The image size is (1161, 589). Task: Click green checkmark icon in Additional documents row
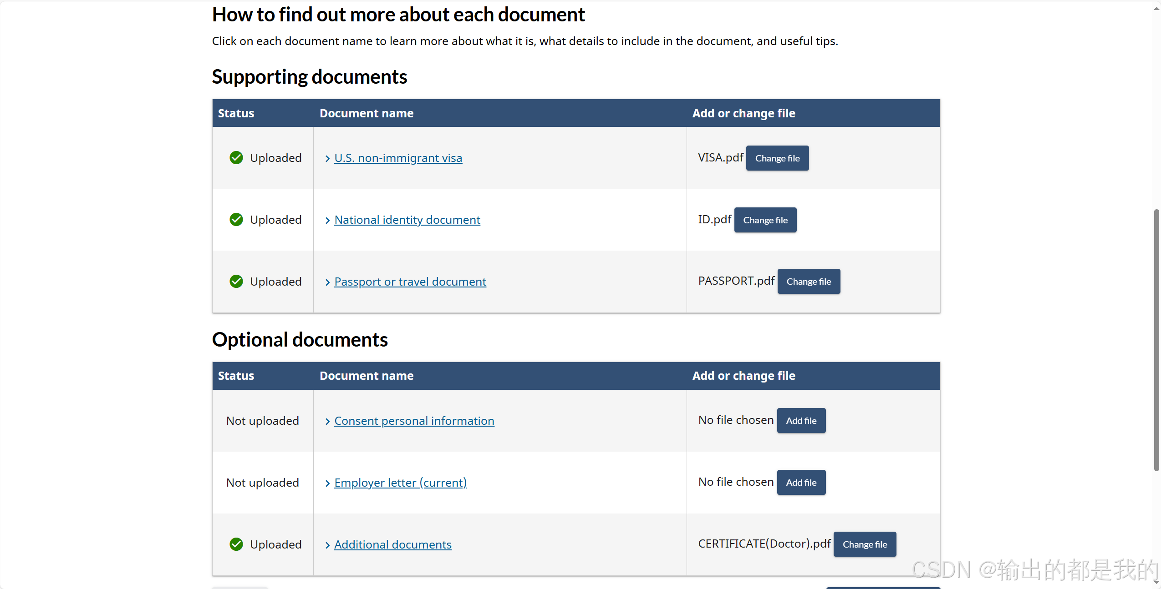(236, 544)
